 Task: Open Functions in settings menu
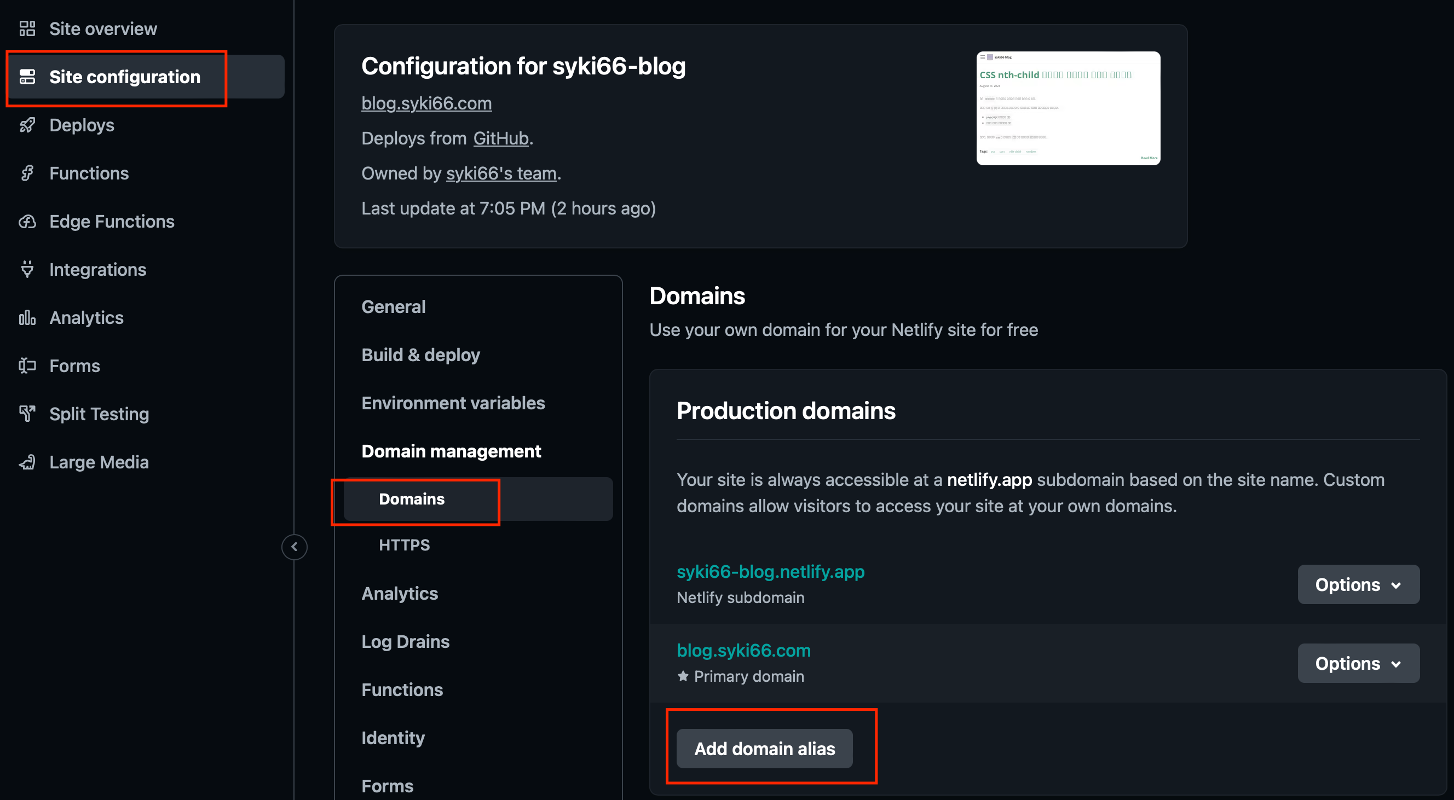pyautogui.click(x=402, y=689)
